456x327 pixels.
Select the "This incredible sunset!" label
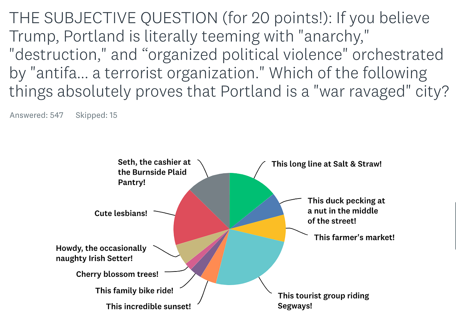coord(148,306)
